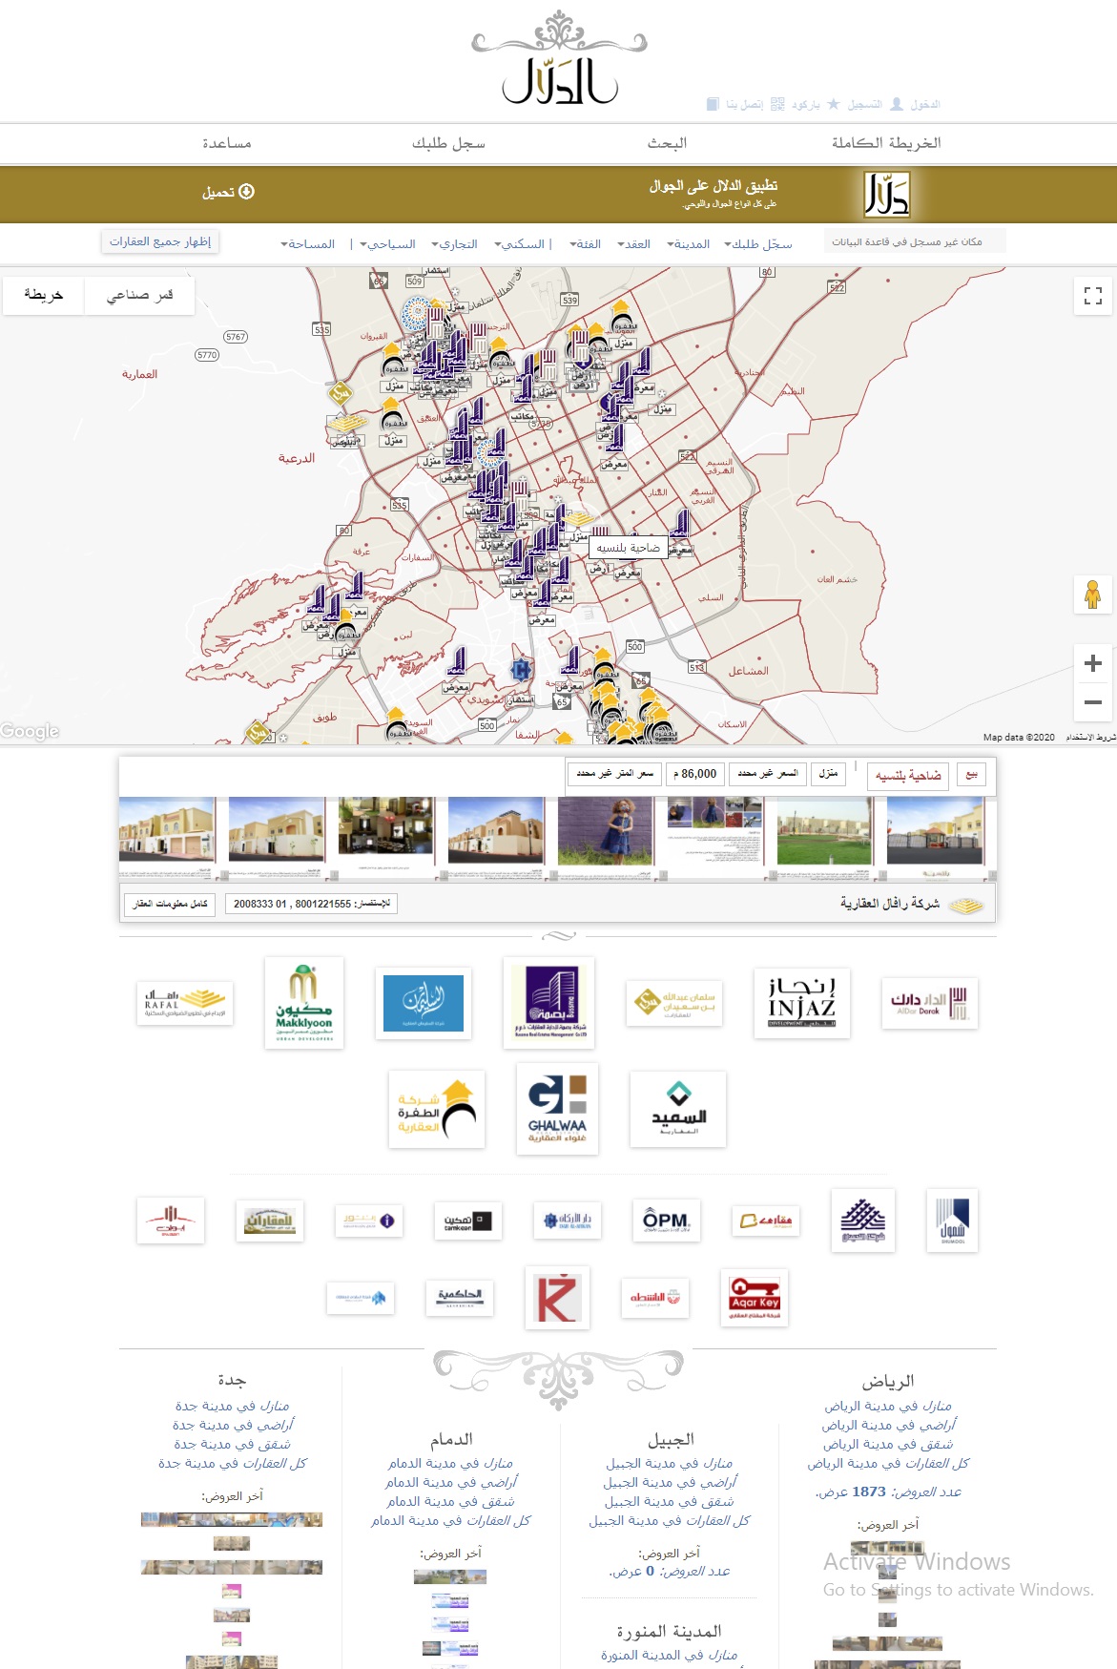Switch the map to قمر صناعي satellite view
The height and width of the screenshot is (1669, 1117).
140,296
